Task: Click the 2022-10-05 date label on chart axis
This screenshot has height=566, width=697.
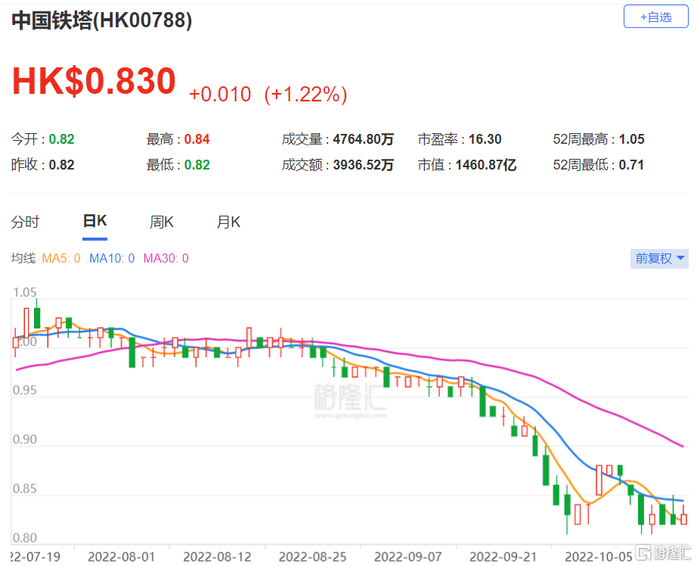Action: [598, 557]
